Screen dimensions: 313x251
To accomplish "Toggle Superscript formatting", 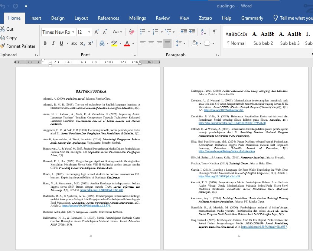I will pos(91,43).
